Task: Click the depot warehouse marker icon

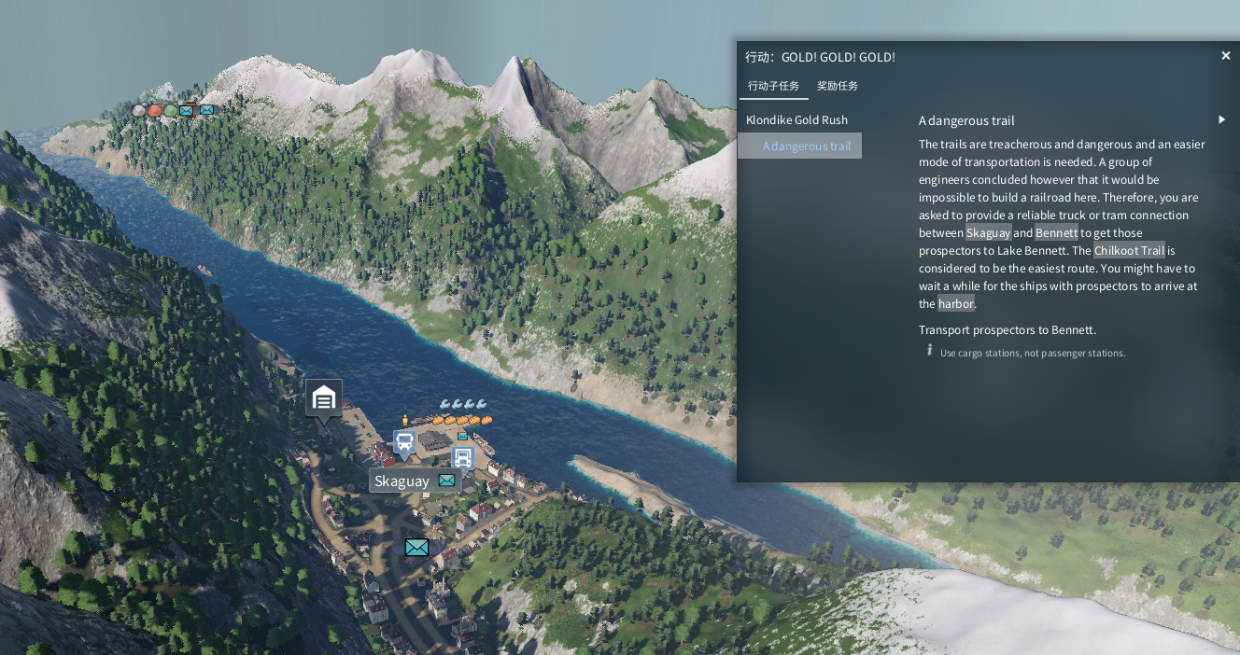Action: (x=323, y=399)
